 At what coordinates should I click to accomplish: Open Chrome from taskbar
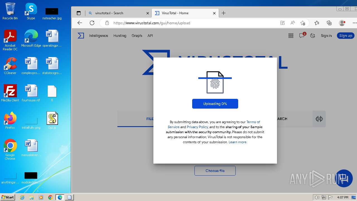[50, 197]
